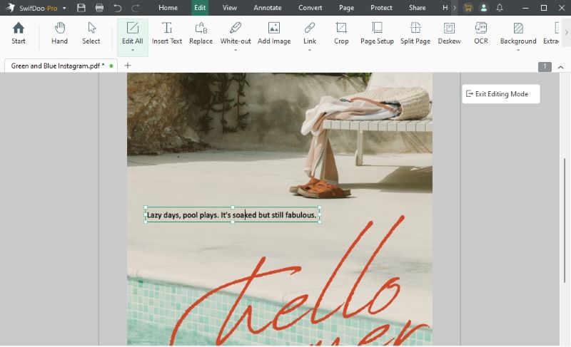Click the text box's top-middle resize handle
The image size is (571, 347).
(233, 207)
